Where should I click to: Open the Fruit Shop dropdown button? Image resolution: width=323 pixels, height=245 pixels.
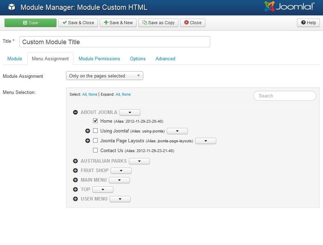[121, 171]
